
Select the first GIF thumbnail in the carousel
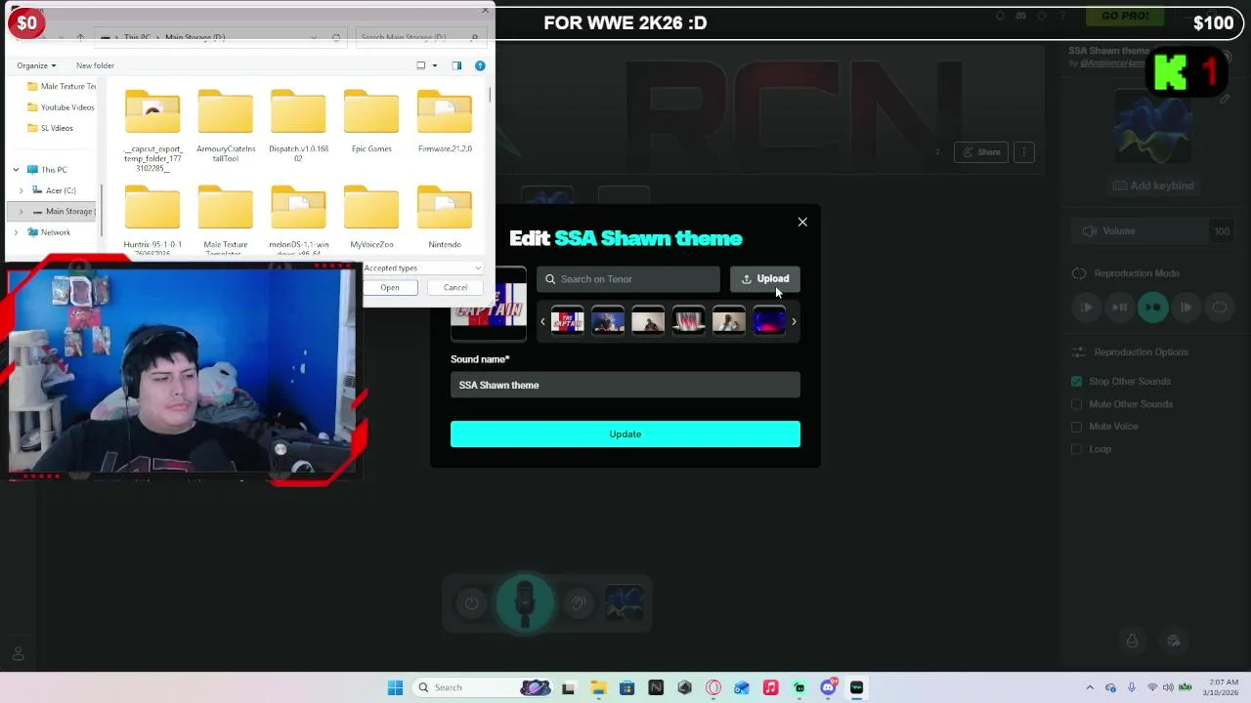coord(567,320)
